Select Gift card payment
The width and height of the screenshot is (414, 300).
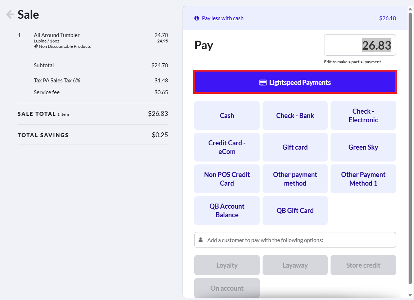point(295,147)
